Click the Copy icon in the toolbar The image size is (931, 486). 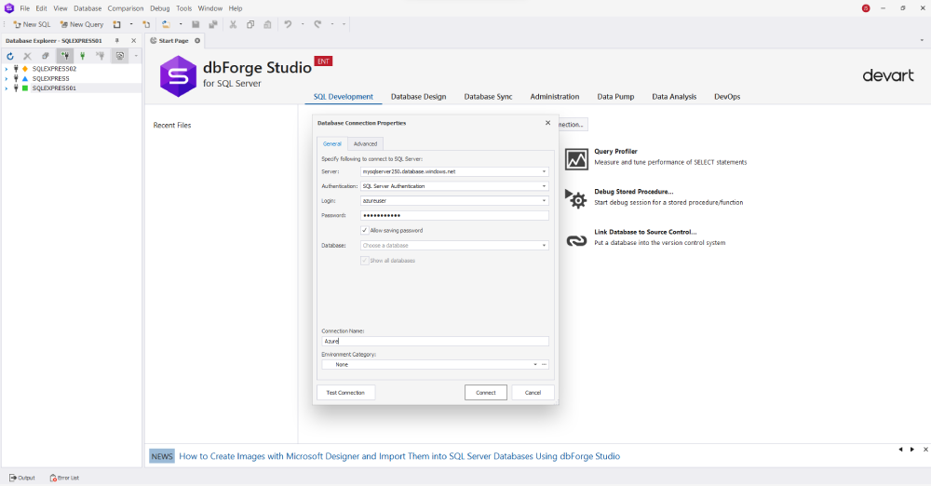coord(250,24)
